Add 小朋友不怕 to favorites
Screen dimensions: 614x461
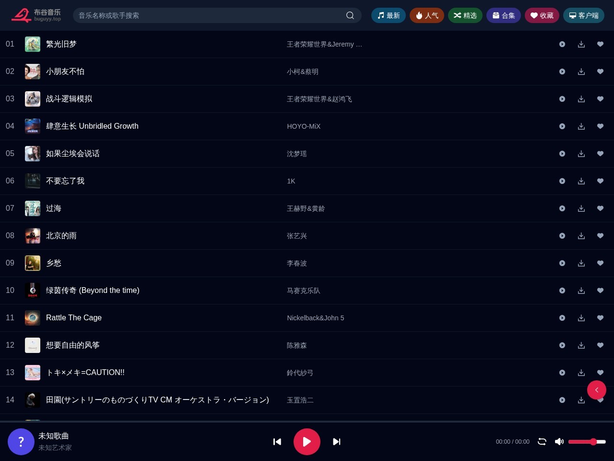tap(600, 72)
